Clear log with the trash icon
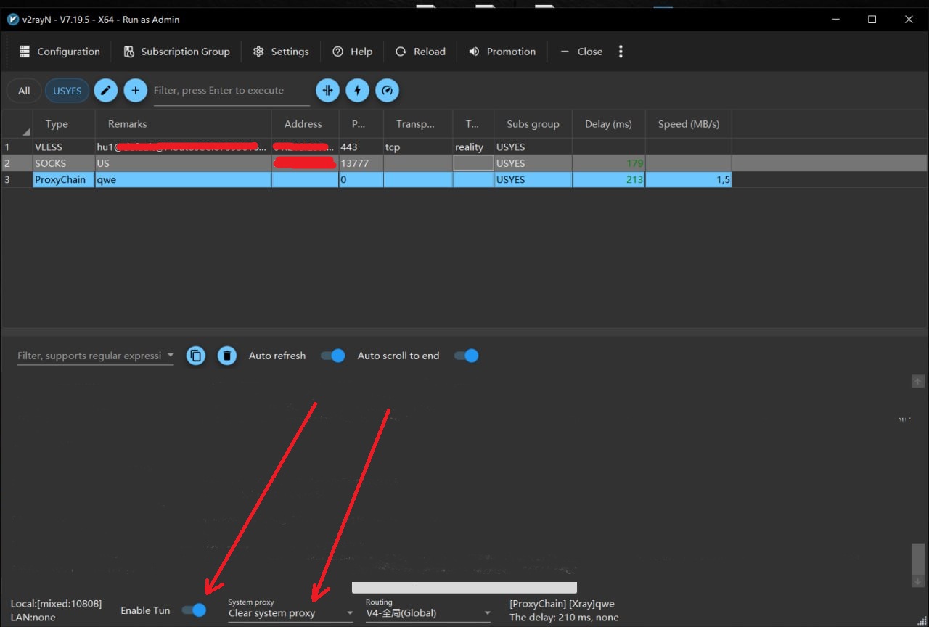 point(227,356)
